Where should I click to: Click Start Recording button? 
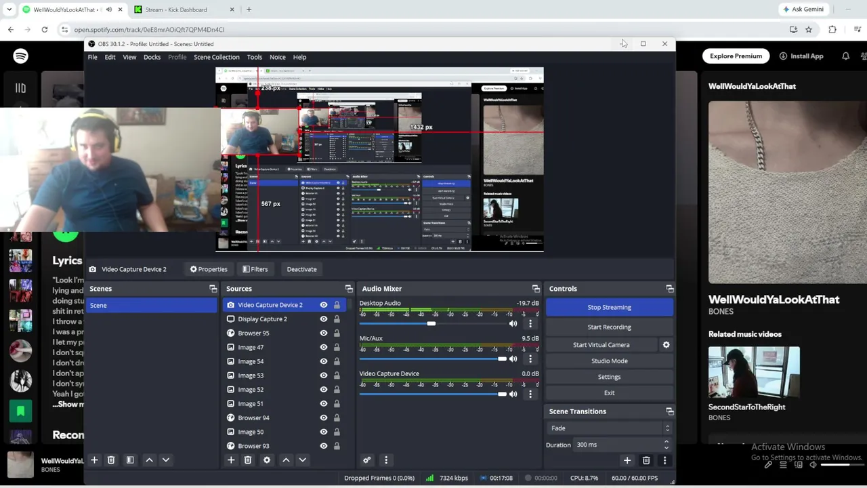tap(610, 327)
